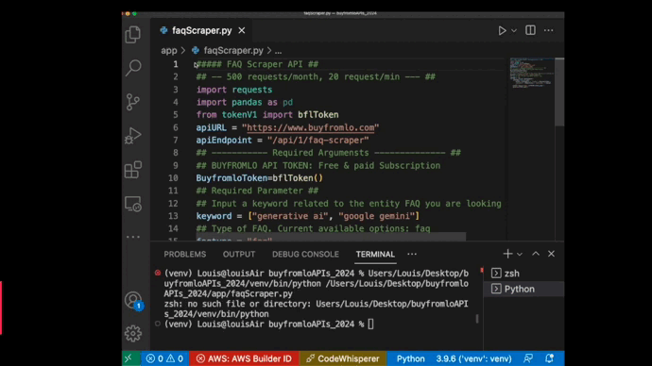Open remote window indicator in status bar

tap(129, 358)
